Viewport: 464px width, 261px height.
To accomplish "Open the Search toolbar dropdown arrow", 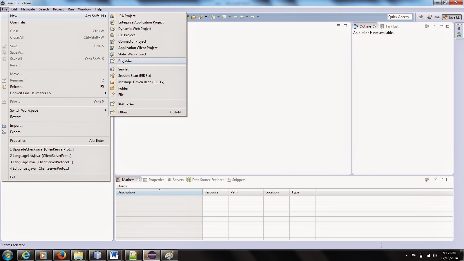I will click(x=206, y=17).
